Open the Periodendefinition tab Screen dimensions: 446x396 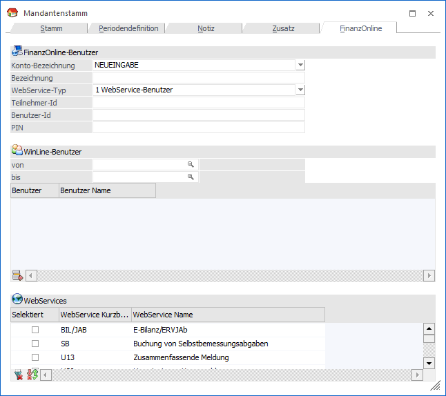pyautogui.click(x=128, y=28)
